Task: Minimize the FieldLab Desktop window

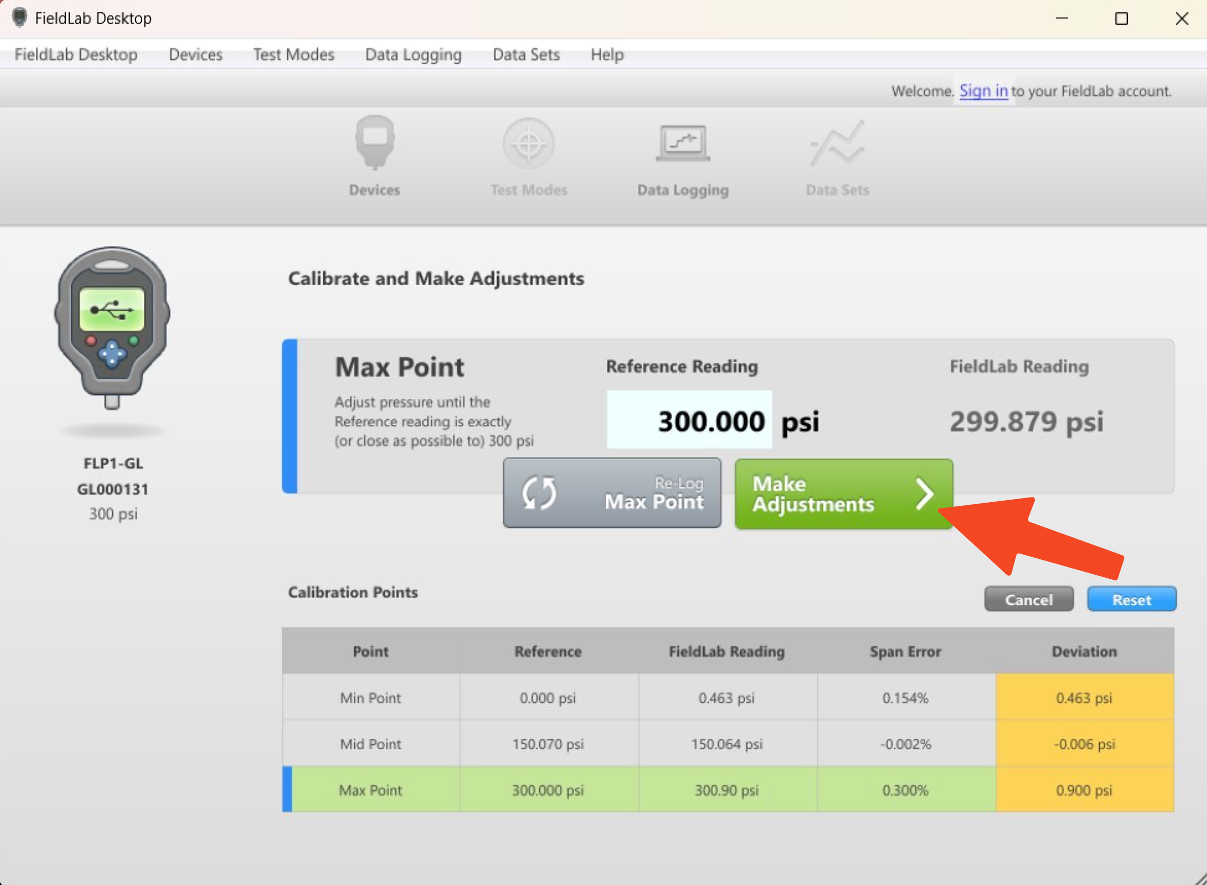Action: (x=1062, y=19)
